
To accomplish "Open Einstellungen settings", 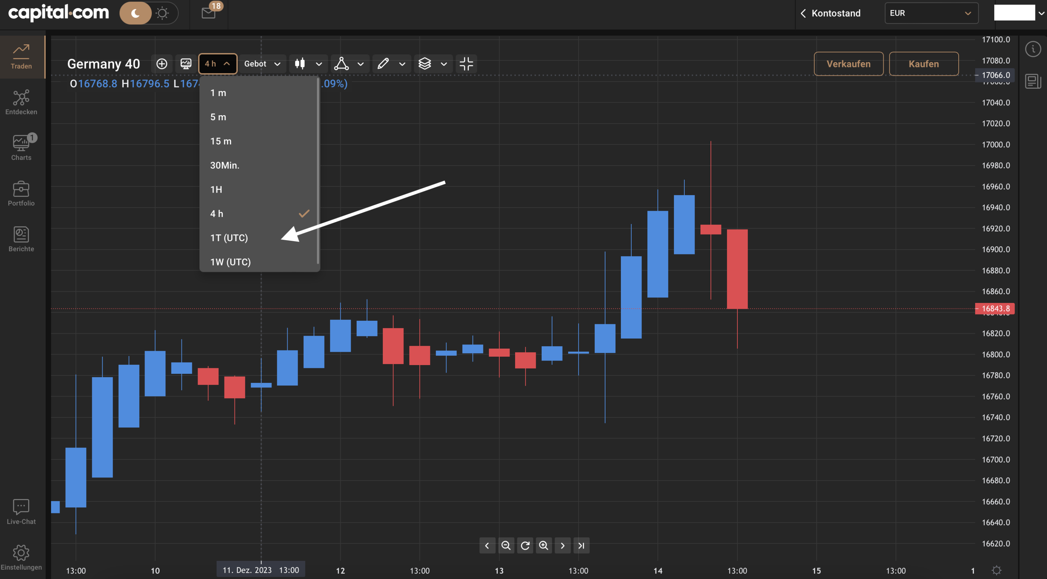I will pyautogui.click(x=21, y=557).
